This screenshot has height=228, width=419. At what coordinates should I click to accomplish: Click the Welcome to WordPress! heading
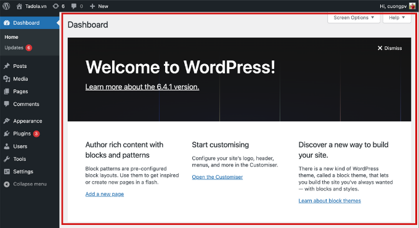click(180, 67)
